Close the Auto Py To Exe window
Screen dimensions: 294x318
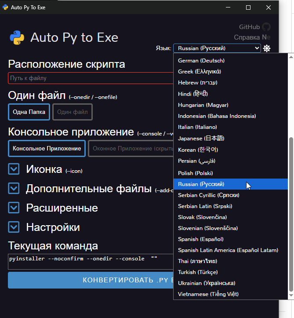pyautogui.click(x=269, y=7)
